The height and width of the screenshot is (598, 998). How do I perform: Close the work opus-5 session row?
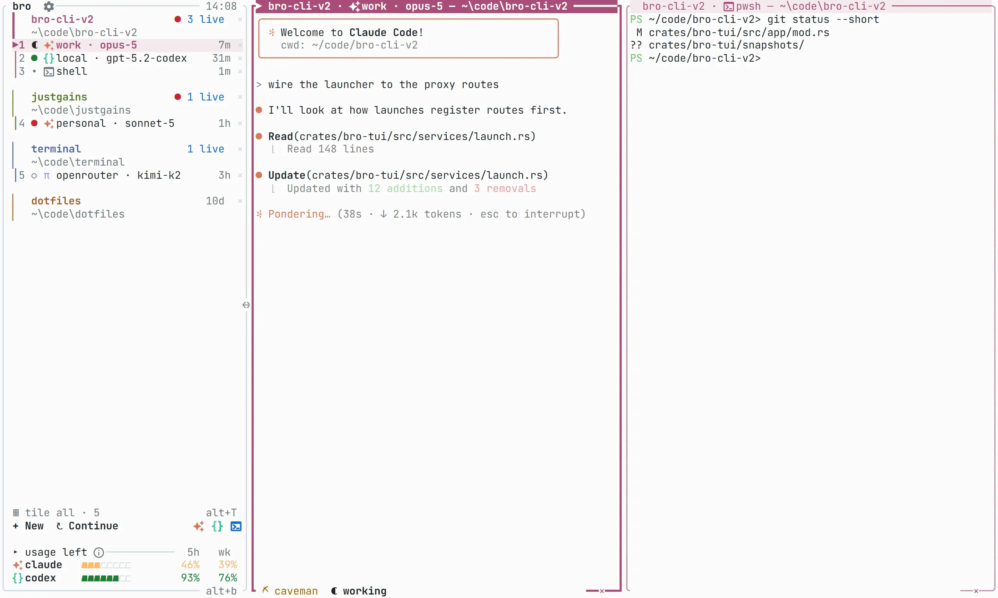pos(240,45)
